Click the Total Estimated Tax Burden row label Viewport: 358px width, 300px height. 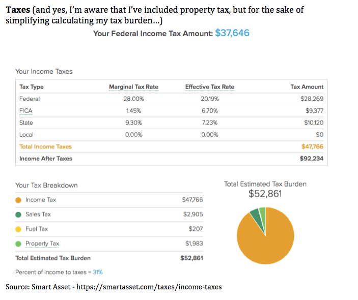click(53, 258)
